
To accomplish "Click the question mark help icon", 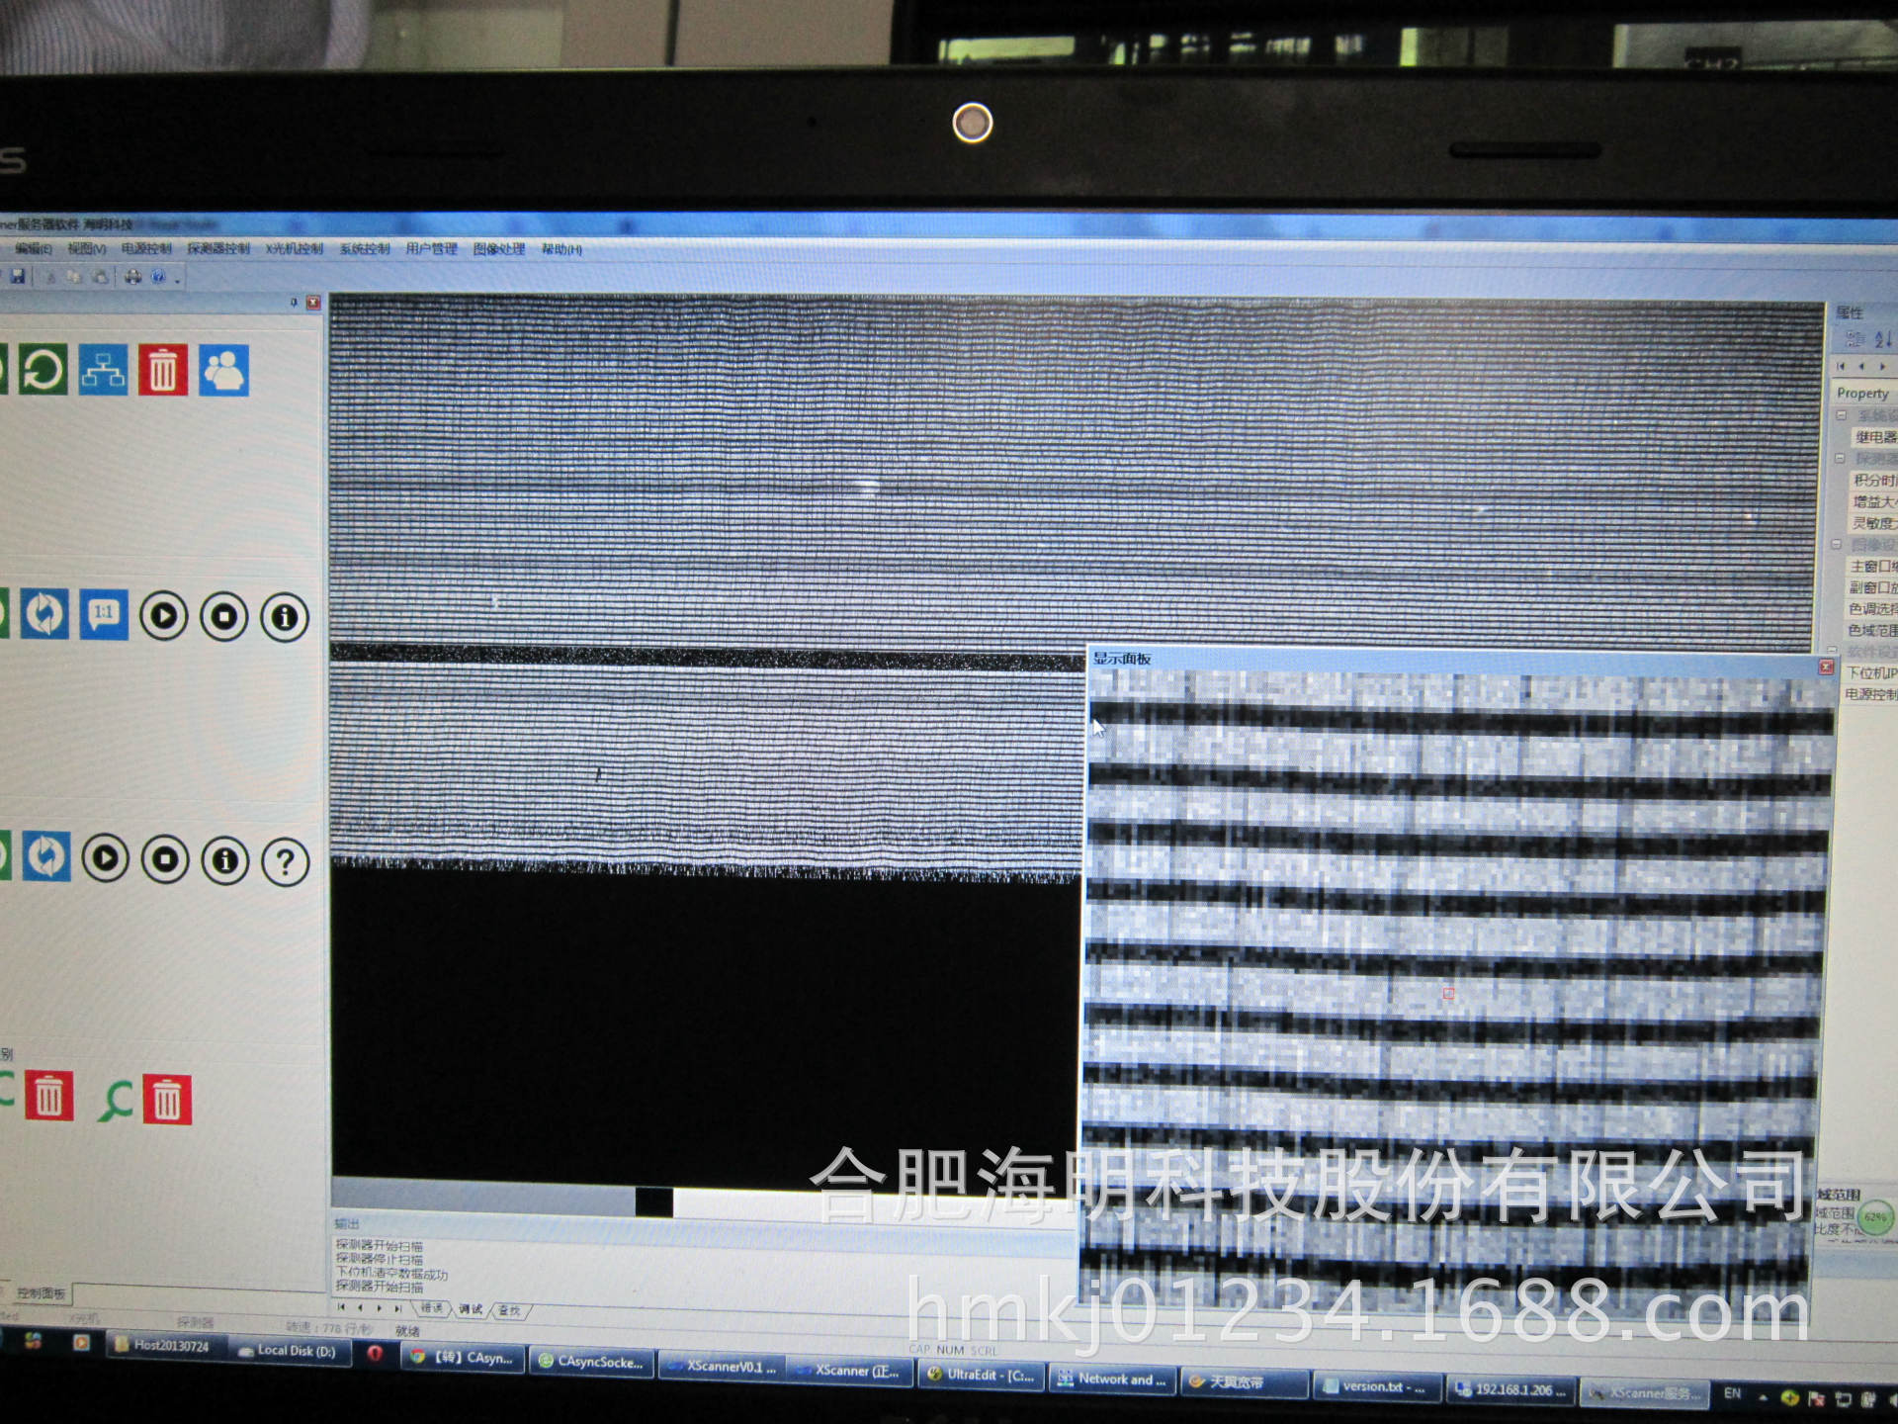I will tap(286, 862).
